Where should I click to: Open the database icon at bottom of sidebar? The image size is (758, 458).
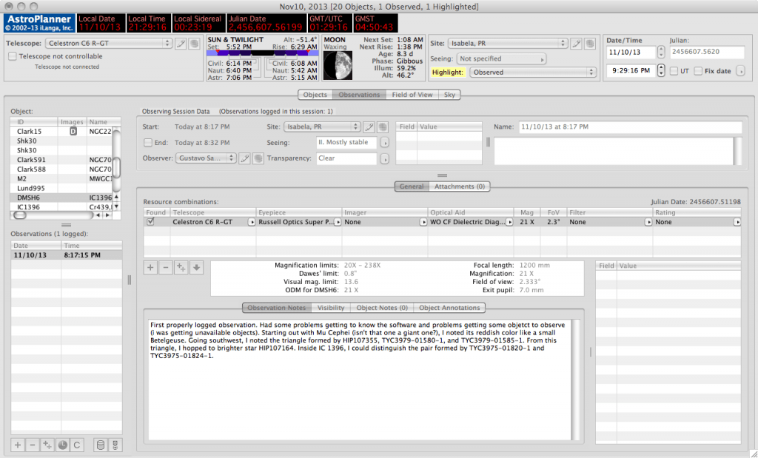pos(101,445)
